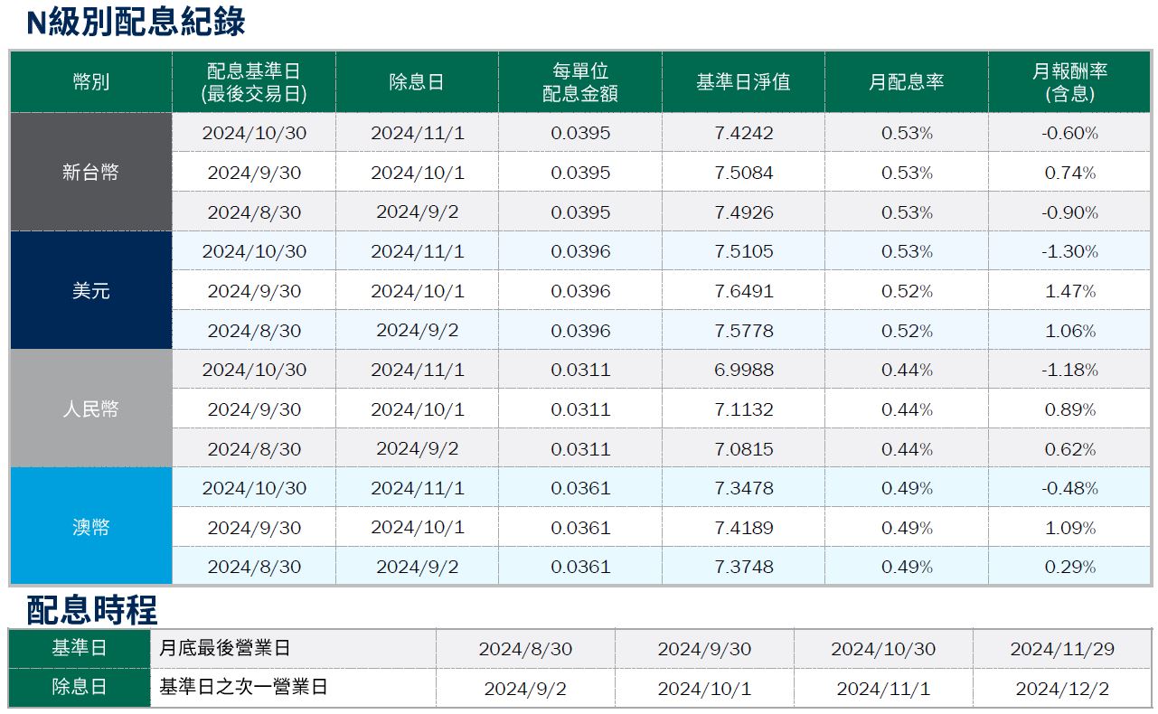Select the -1.30% monthly return cell
Image resolution: width=1158 pixels, height=714 pixels.
(x=1069, y=251)
